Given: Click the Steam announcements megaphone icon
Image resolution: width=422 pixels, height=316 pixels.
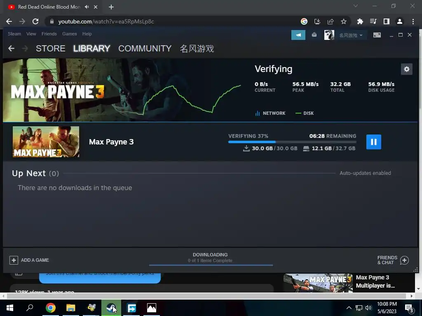Looking at the screenshot, I should pos(298,35).
